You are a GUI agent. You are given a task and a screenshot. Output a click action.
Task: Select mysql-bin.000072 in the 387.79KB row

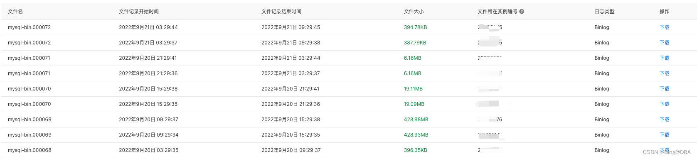click(x=29, y=43)
